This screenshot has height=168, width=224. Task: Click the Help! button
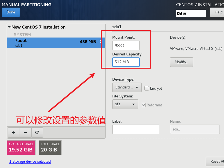click(x=217, y=12)
